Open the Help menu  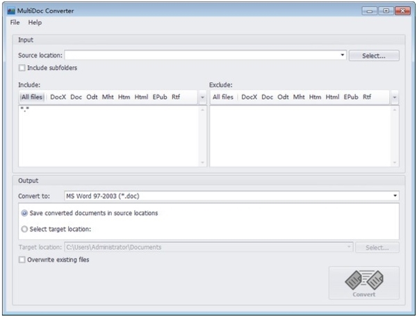35,23
